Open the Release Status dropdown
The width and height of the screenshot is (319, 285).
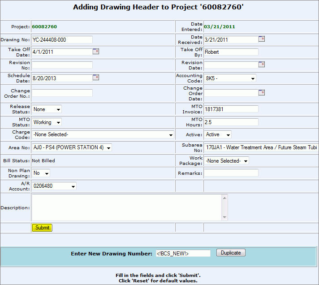pyautogui.click(x=47, y=109)
